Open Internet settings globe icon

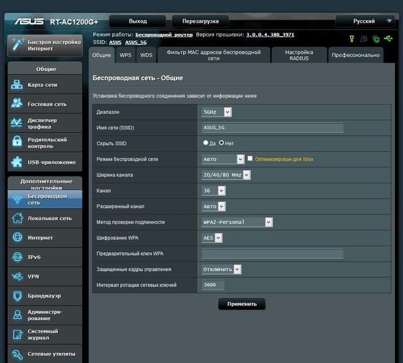coord(17,238)
